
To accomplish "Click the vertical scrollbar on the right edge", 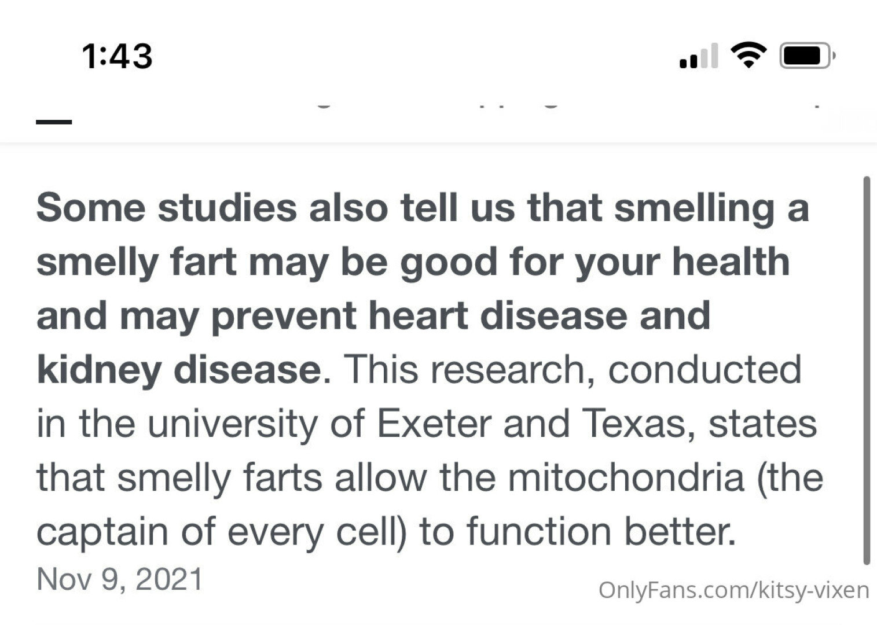I will 866,370.
